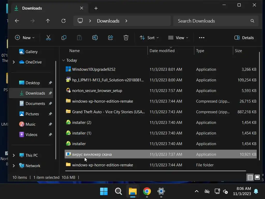Sort by Size column header
The height and width of the screenshot is (199, 265).
(x=238, y=51)
